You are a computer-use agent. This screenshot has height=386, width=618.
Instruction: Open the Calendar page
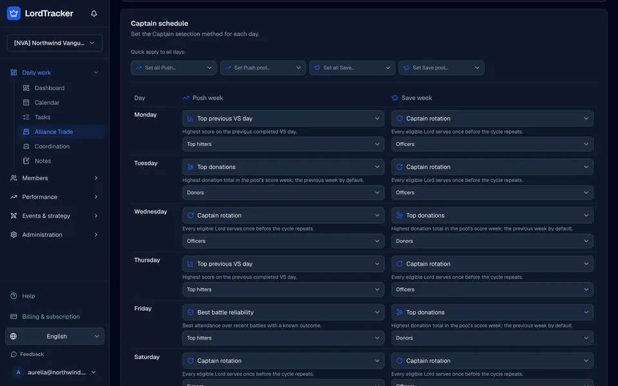(61, 102)
